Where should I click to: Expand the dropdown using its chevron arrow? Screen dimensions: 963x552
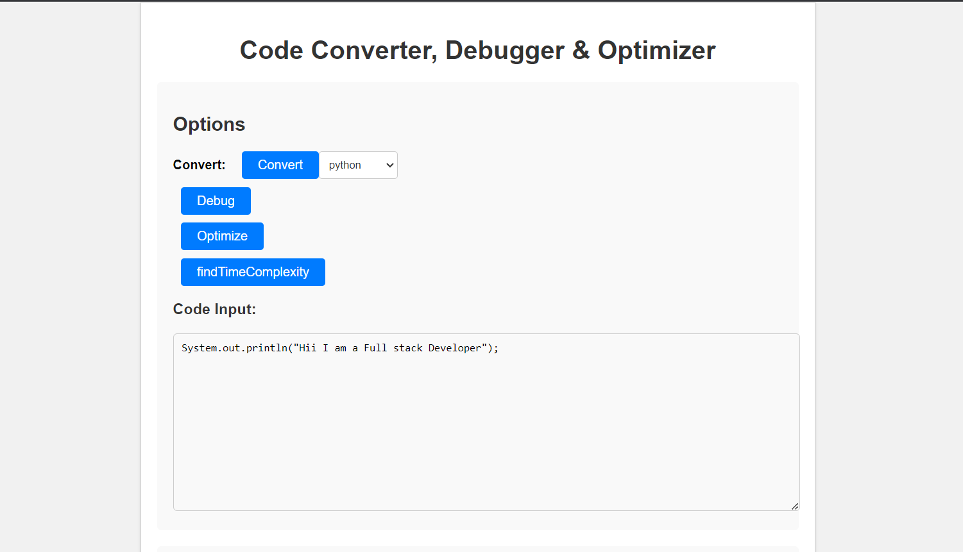(389, 165)
